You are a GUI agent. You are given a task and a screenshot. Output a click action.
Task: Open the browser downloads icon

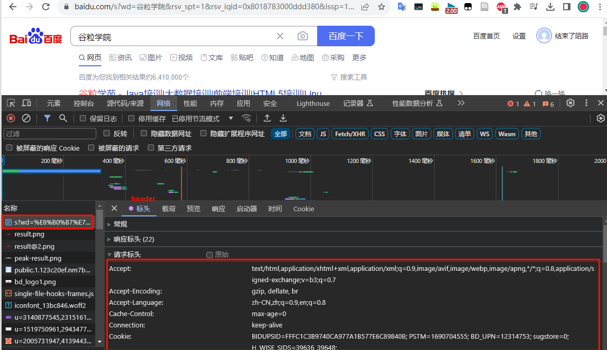tap(550, 7)
